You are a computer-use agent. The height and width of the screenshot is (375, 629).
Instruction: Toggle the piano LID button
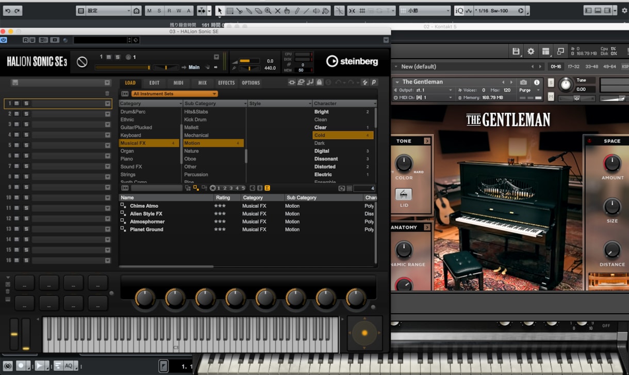[404, 194]
